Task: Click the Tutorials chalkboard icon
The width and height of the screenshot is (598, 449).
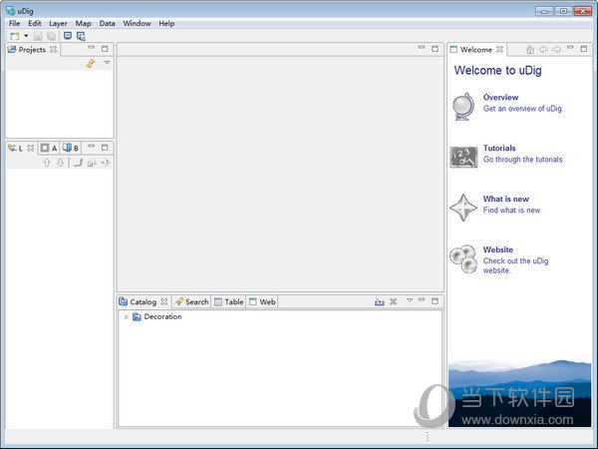Action: tap(462, 156)
